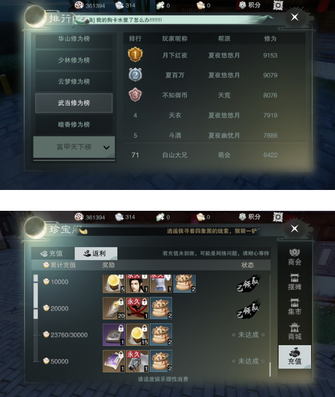Click the chevron arrow beside 富甲天下榜

[107, 147]
